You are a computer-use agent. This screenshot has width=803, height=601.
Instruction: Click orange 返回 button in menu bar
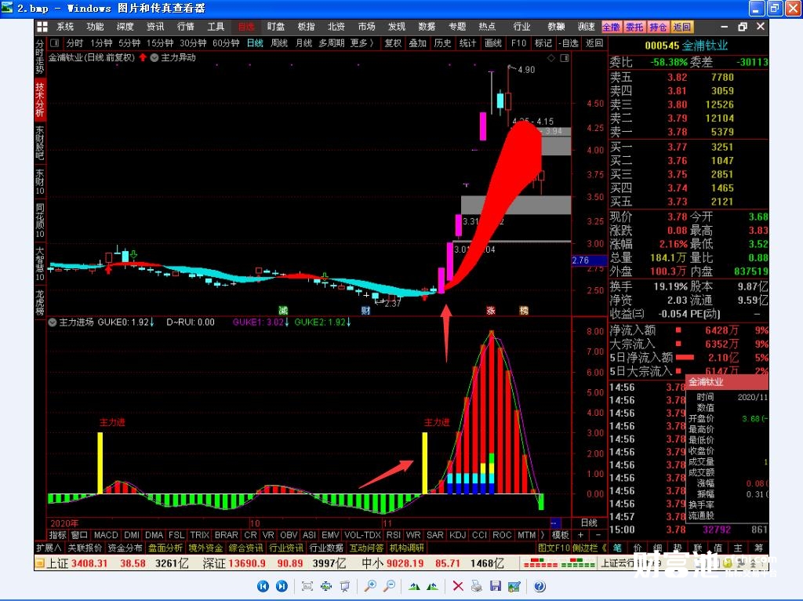point(681,27)
